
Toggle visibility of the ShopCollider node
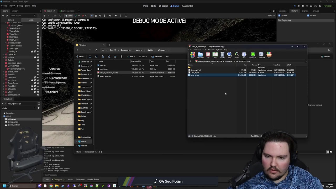[x=38, y=43]
